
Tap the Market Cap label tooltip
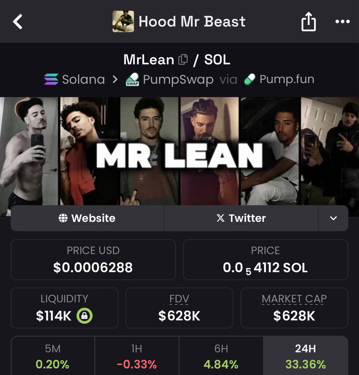[294, 299]
